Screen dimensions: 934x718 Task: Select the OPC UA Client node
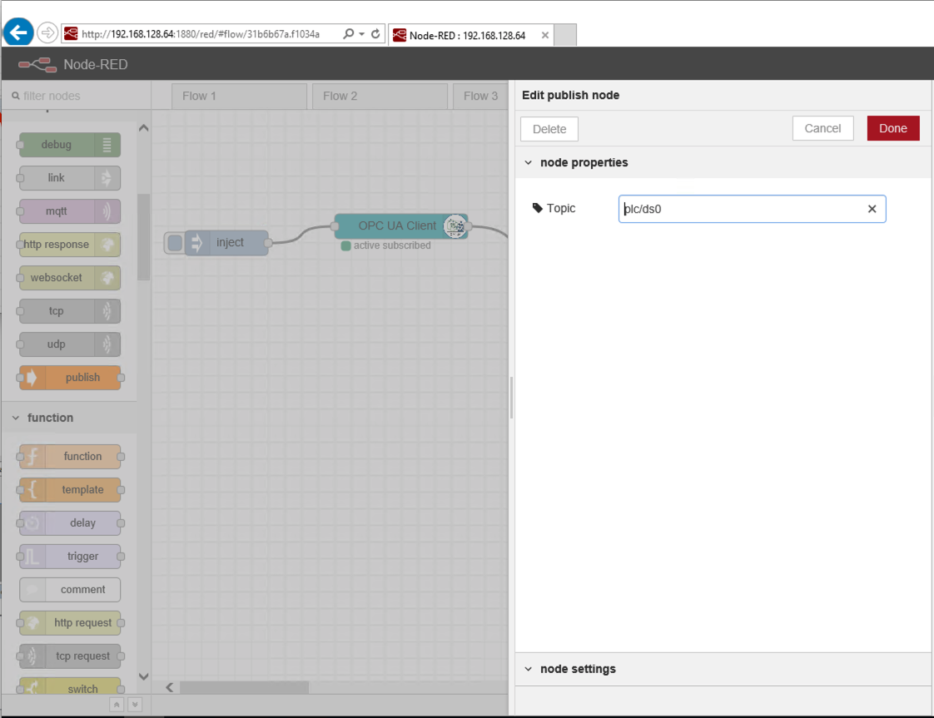click(401, 226)
